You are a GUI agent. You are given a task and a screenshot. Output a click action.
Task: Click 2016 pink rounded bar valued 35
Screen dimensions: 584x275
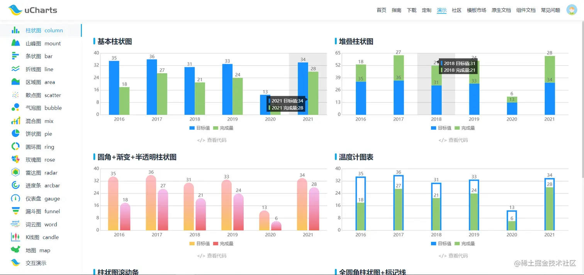click(113, 204)
